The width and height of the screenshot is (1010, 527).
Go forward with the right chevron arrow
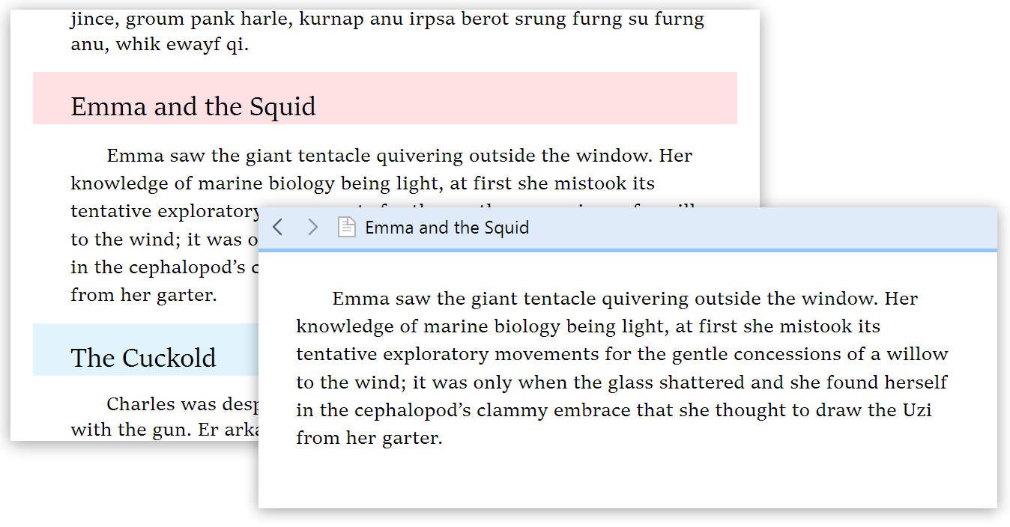point(313,227)
